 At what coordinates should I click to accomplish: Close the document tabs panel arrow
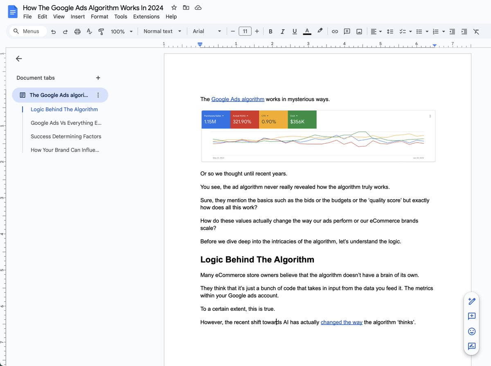(19, 59)
